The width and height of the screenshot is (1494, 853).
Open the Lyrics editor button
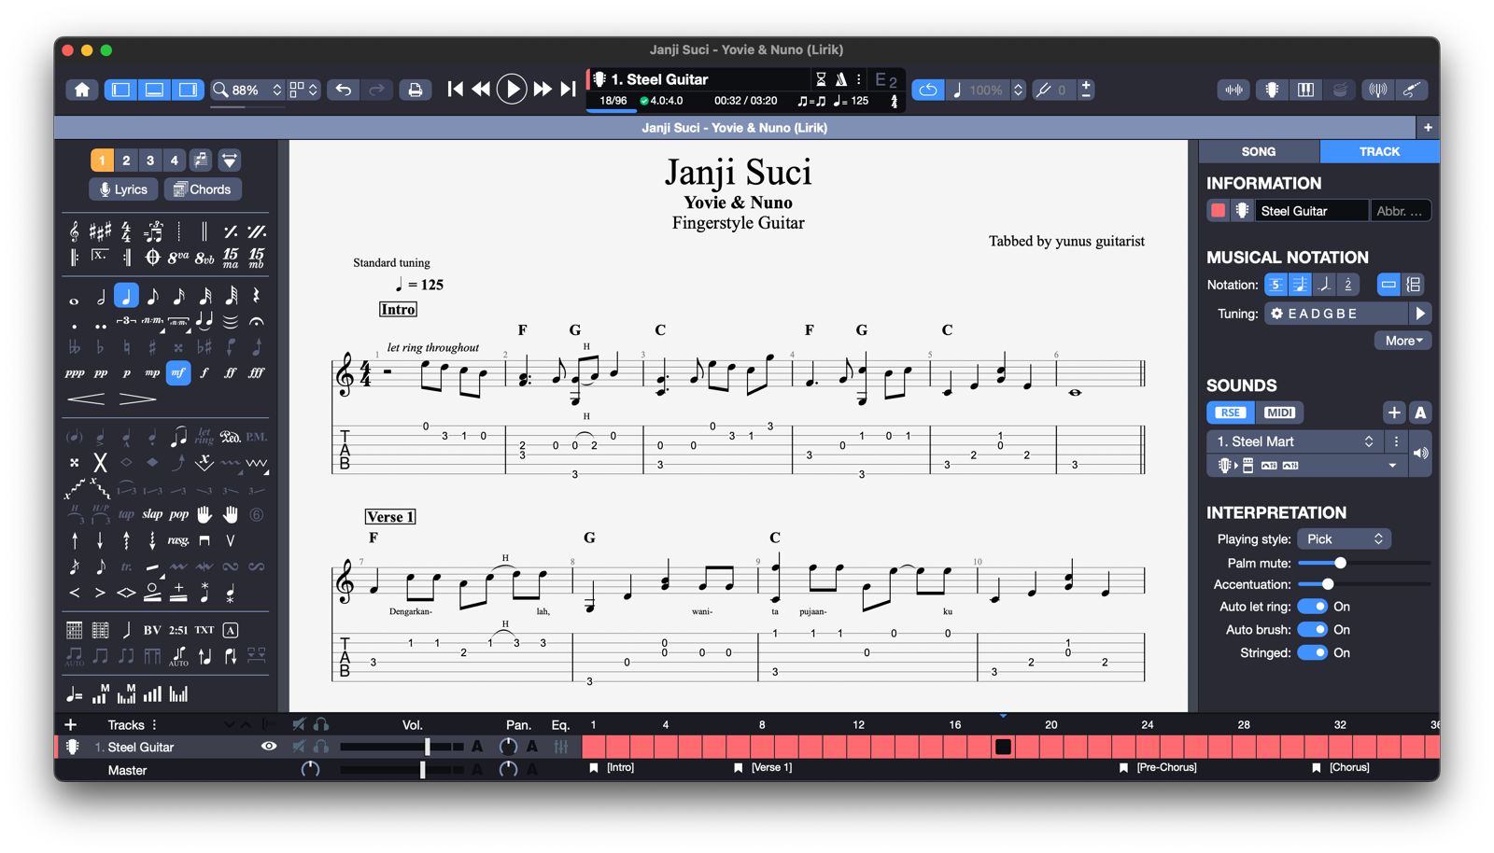click(123, 189)
